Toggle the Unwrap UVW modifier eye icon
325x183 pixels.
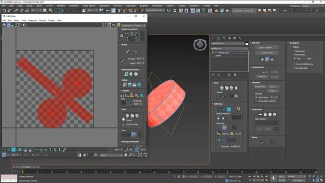(x=213, y=53)
